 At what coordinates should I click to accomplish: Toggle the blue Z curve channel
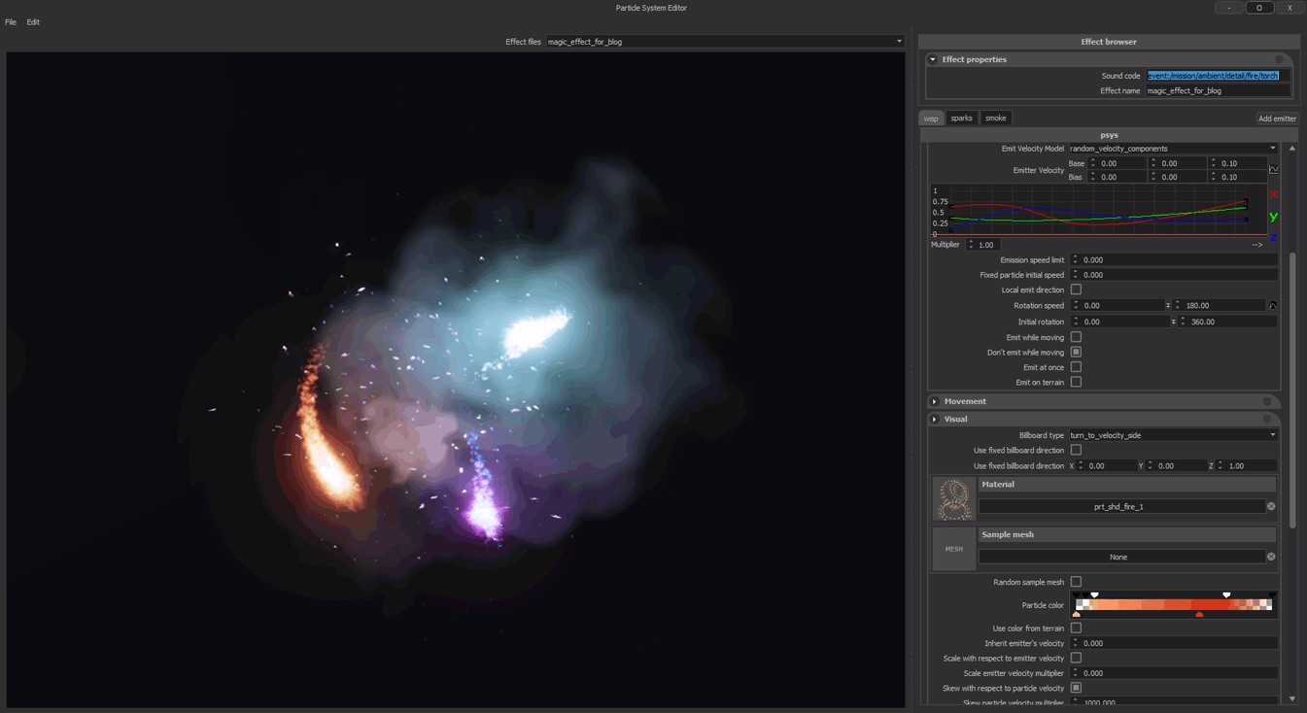click(x=1273, y=237)
